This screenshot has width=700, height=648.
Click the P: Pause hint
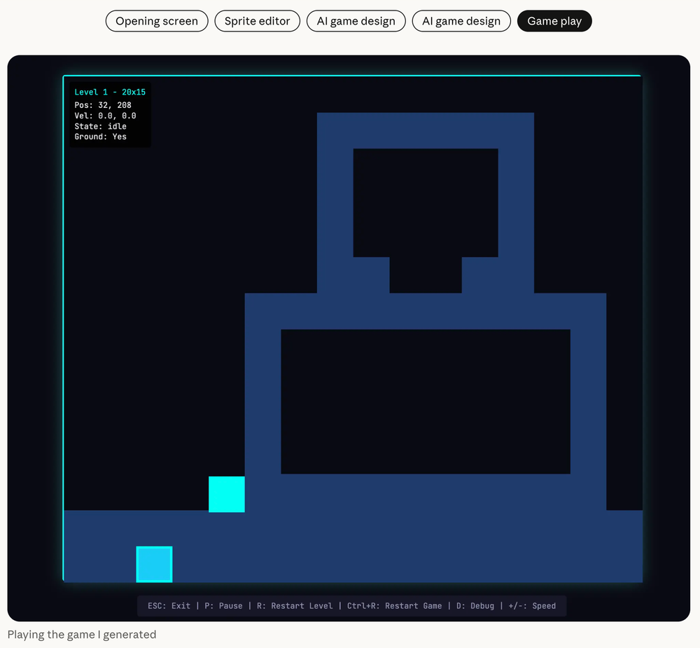[x=223, y=606]
